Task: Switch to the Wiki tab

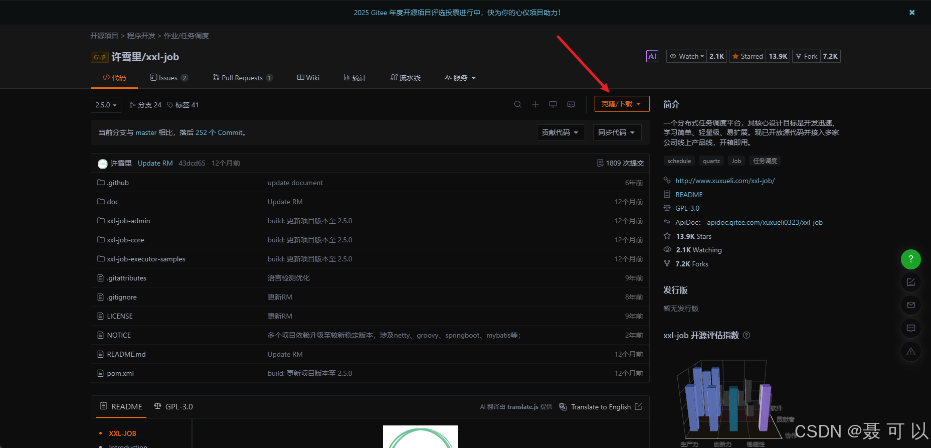Action: [x=308, y=78]
